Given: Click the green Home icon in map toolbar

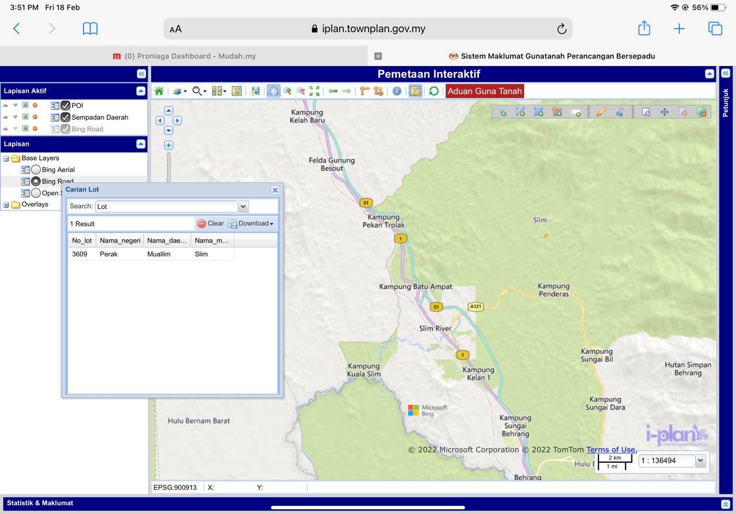Looking at the screenshot, I should pyautogui.click(x=159, y=91).
